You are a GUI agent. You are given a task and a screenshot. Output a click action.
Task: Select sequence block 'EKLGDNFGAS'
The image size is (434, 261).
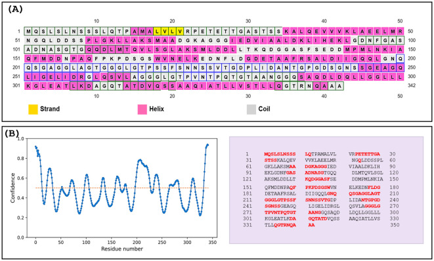[280, 173]
